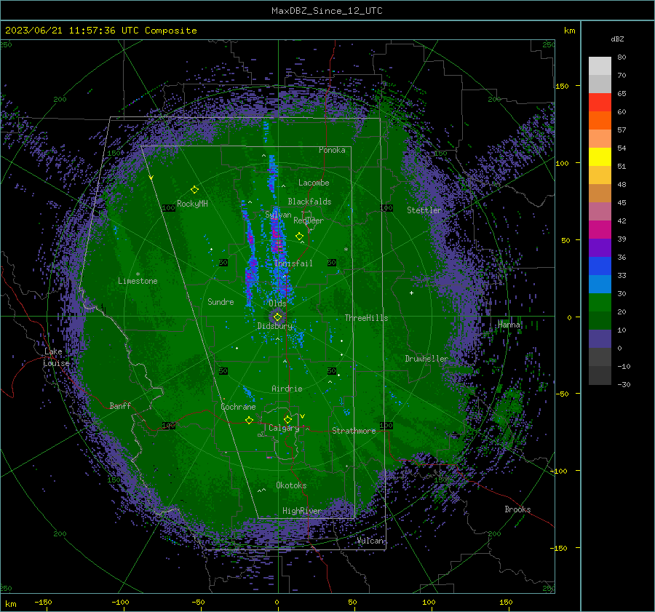Click the Stettler label
The image size is (655, 612).
424,210
